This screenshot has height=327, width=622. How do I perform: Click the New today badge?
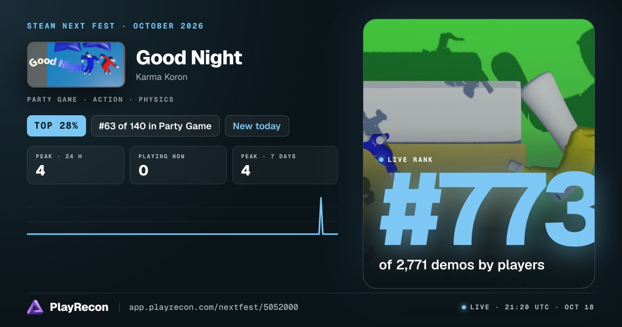[257, 126]
